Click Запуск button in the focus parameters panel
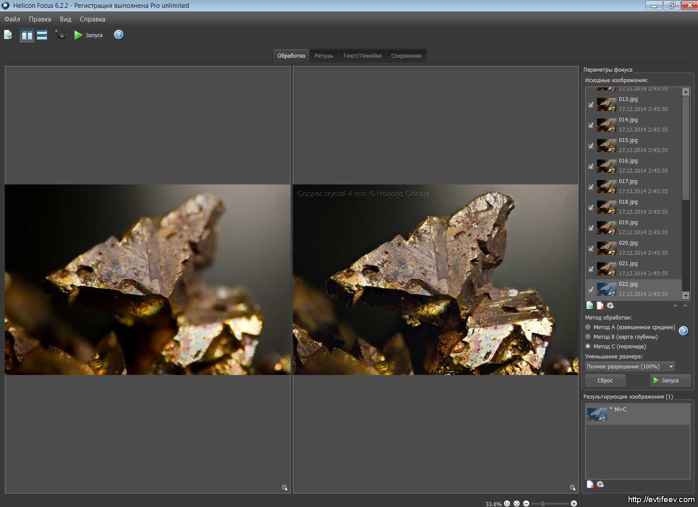 670,380
